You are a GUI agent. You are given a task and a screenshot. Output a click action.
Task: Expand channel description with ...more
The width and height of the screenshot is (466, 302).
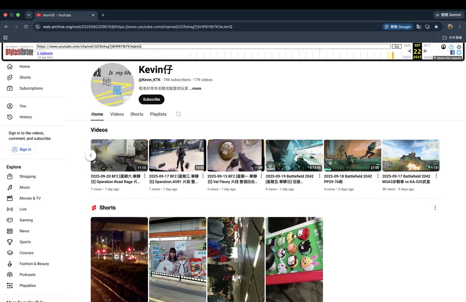(x=195, y=89)
